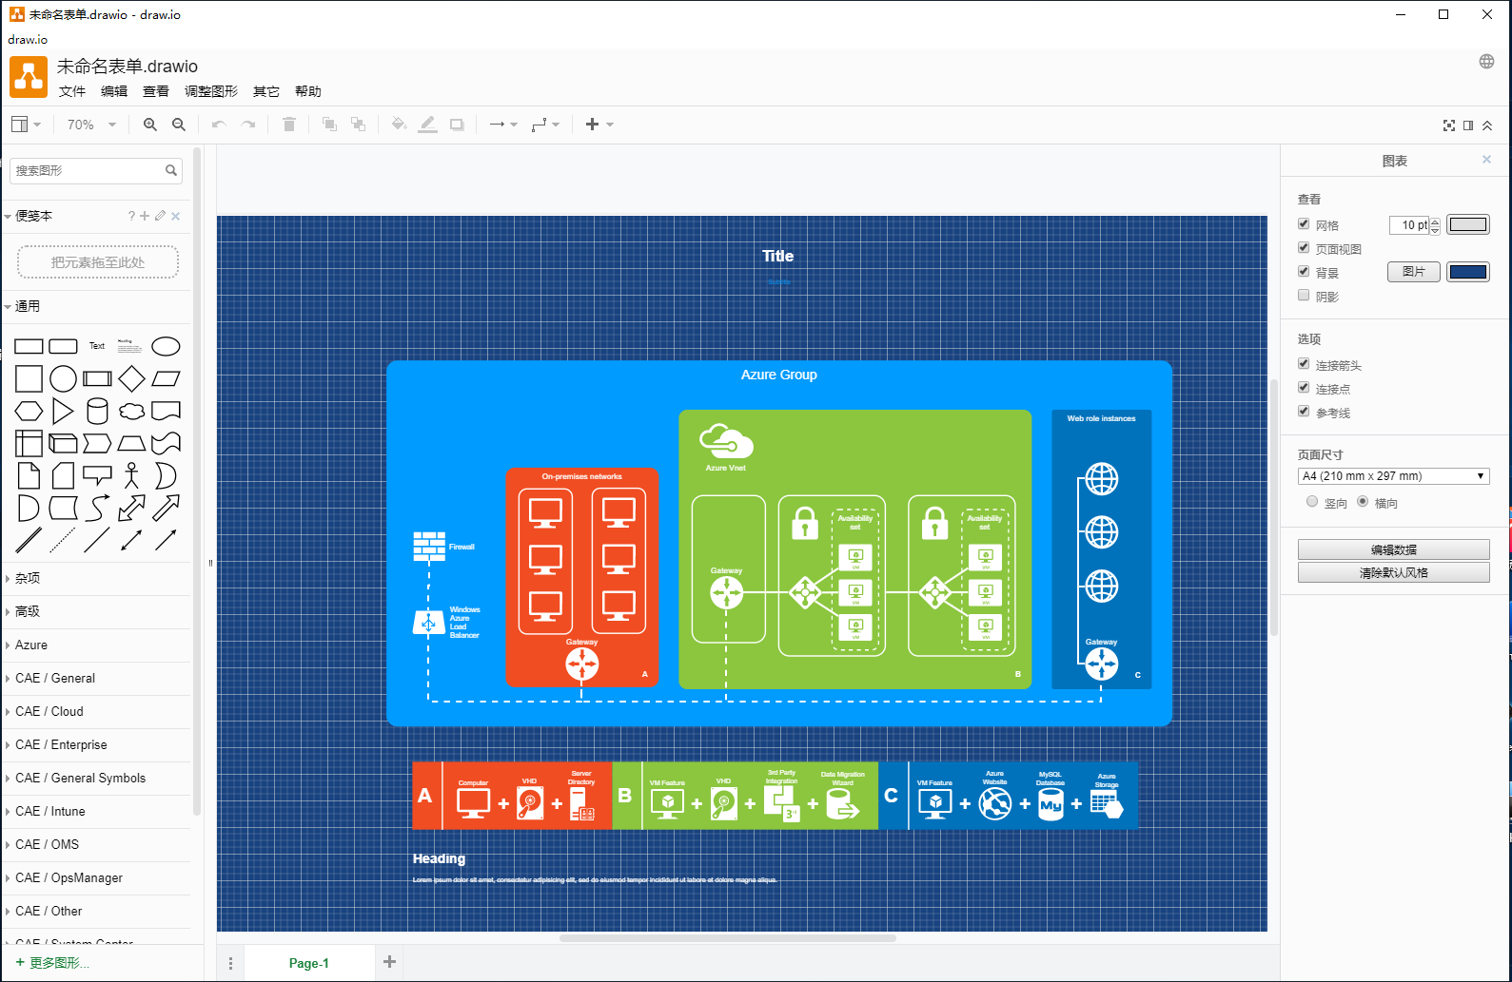Toggle the 连接点 connection points checkbox
The image size is (1512, 982).
tap(1304, 388)
